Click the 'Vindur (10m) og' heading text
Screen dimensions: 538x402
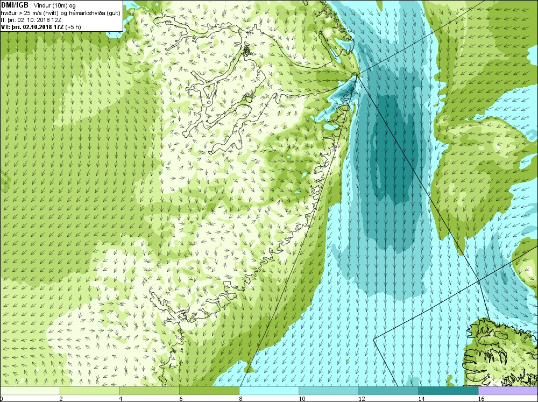tap(54, 5)
